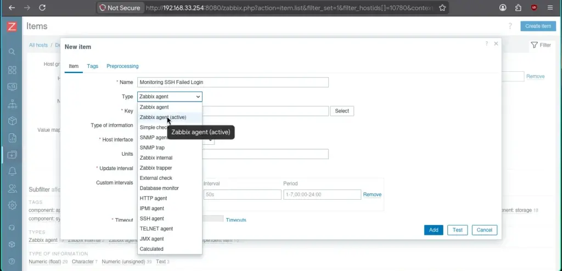Open Help question icon in sidebar

click(12, 261)
